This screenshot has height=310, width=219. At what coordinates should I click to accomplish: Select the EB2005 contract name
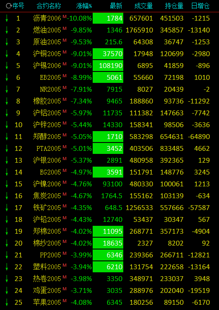click(50, 78)
